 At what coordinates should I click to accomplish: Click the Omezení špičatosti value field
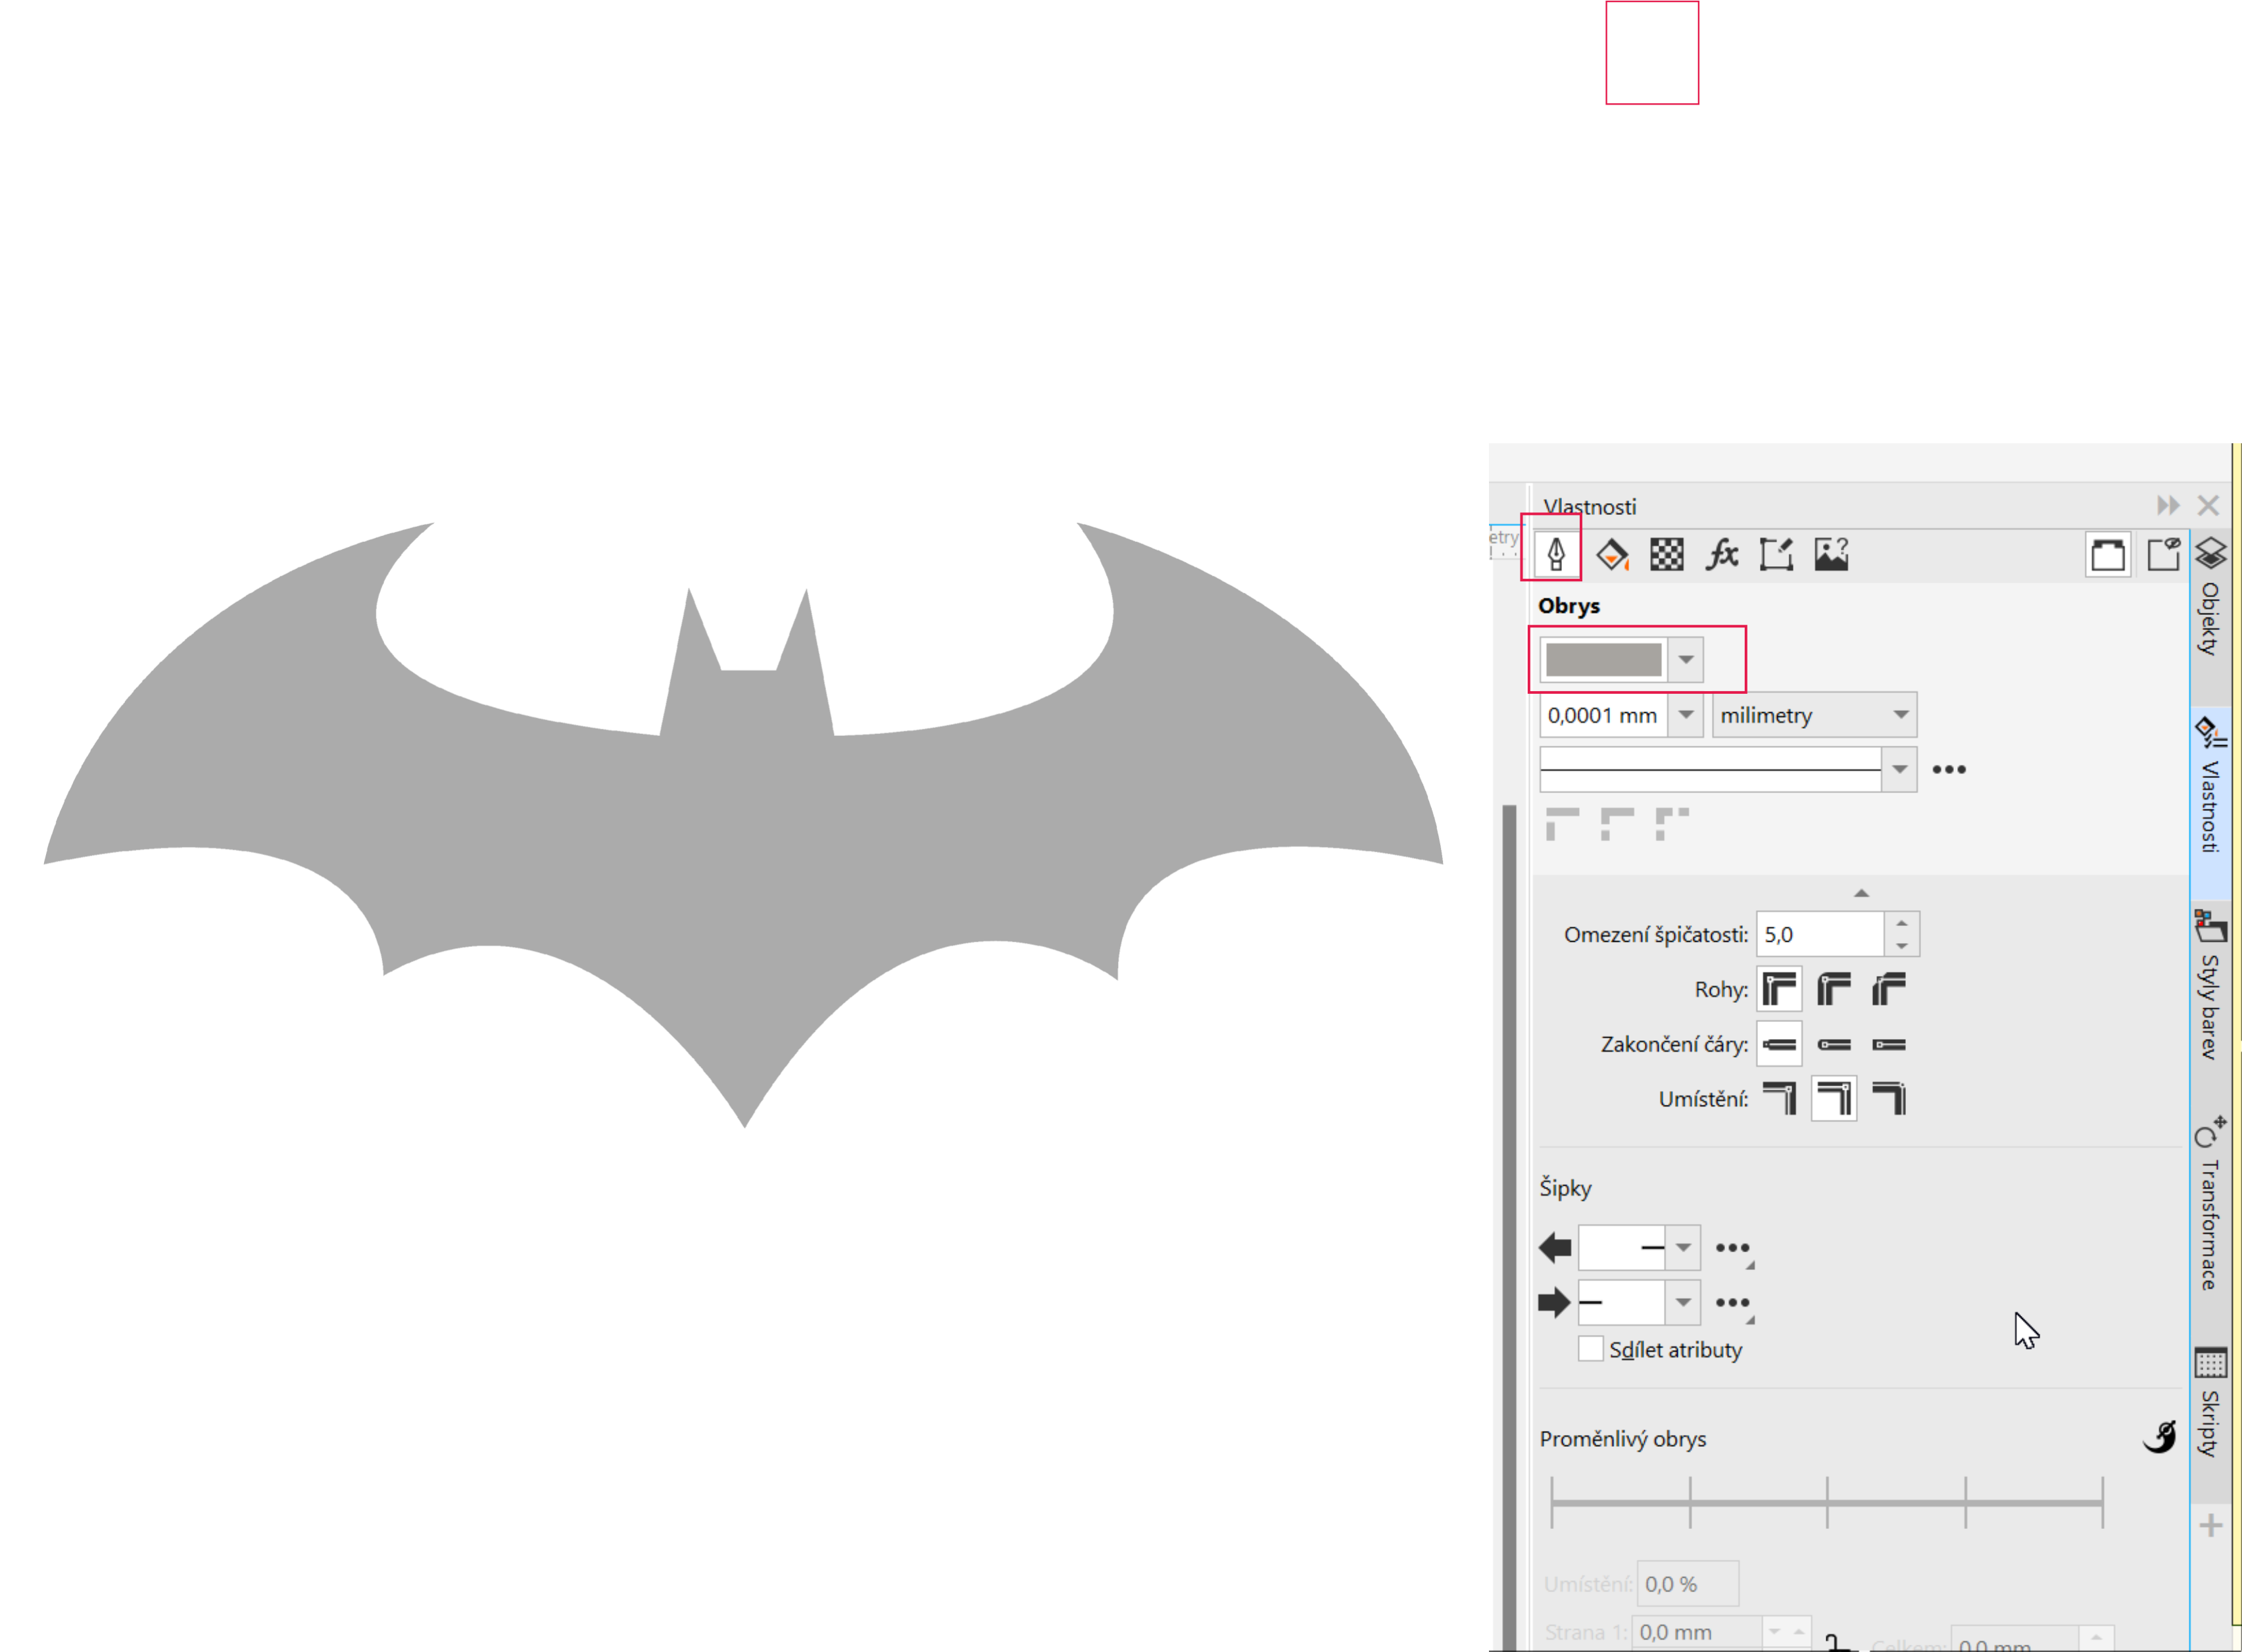click(1819, 935)
